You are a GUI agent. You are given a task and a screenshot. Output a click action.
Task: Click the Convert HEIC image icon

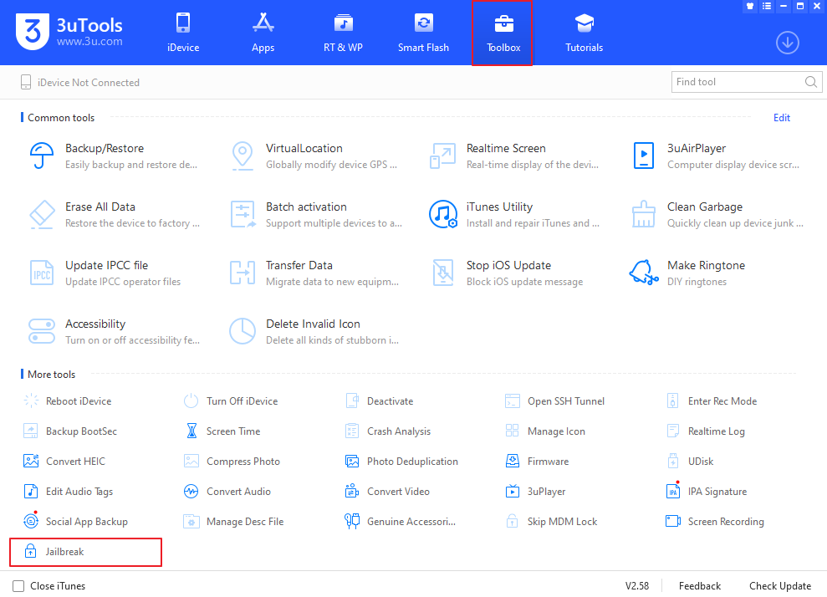(x=31, y=461)
